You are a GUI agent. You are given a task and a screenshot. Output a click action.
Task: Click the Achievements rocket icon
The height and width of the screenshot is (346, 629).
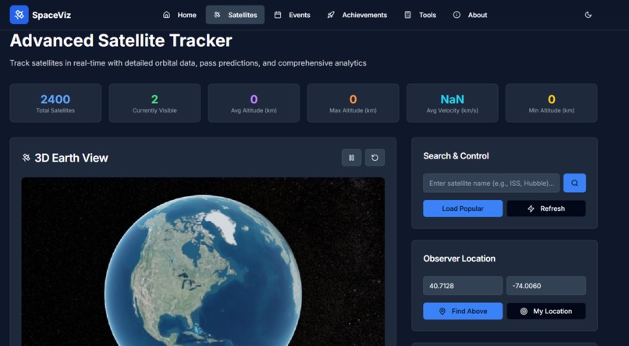point(331,15)
